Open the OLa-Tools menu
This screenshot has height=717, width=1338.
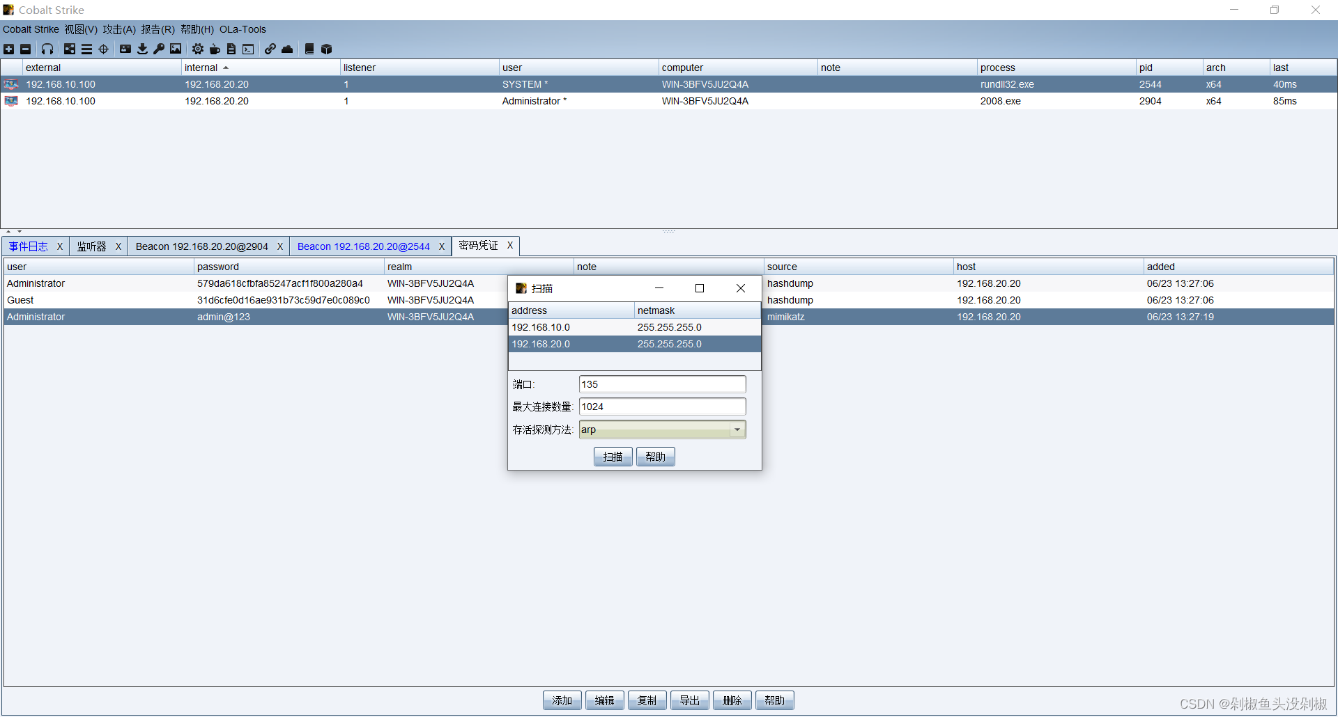coord(243,29)
